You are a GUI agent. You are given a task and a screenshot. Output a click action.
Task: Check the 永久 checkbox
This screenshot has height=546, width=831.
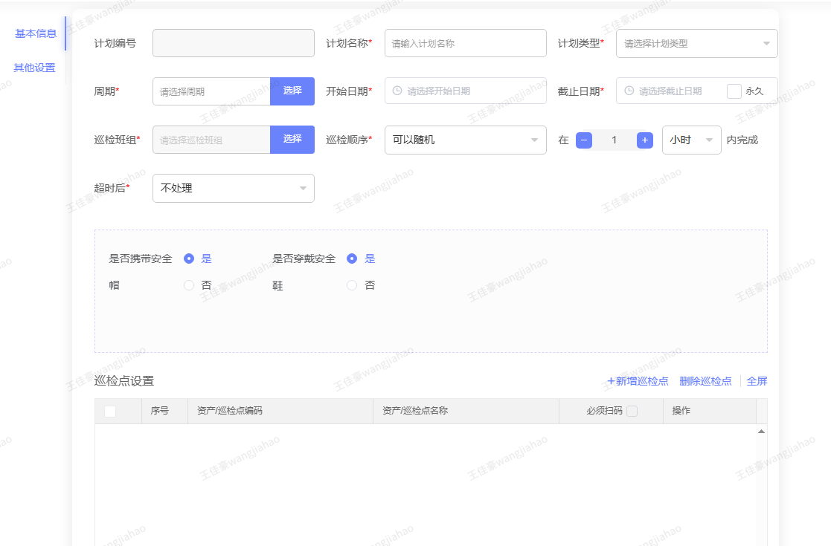coord(734,91)
